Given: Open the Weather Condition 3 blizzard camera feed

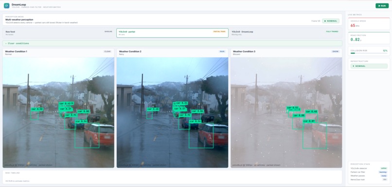Looking at the screenshot, I should [x=286, y=112].
